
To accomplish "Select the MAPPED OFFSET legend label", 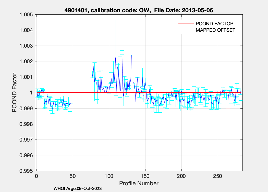I will click(x=215, y=30).
